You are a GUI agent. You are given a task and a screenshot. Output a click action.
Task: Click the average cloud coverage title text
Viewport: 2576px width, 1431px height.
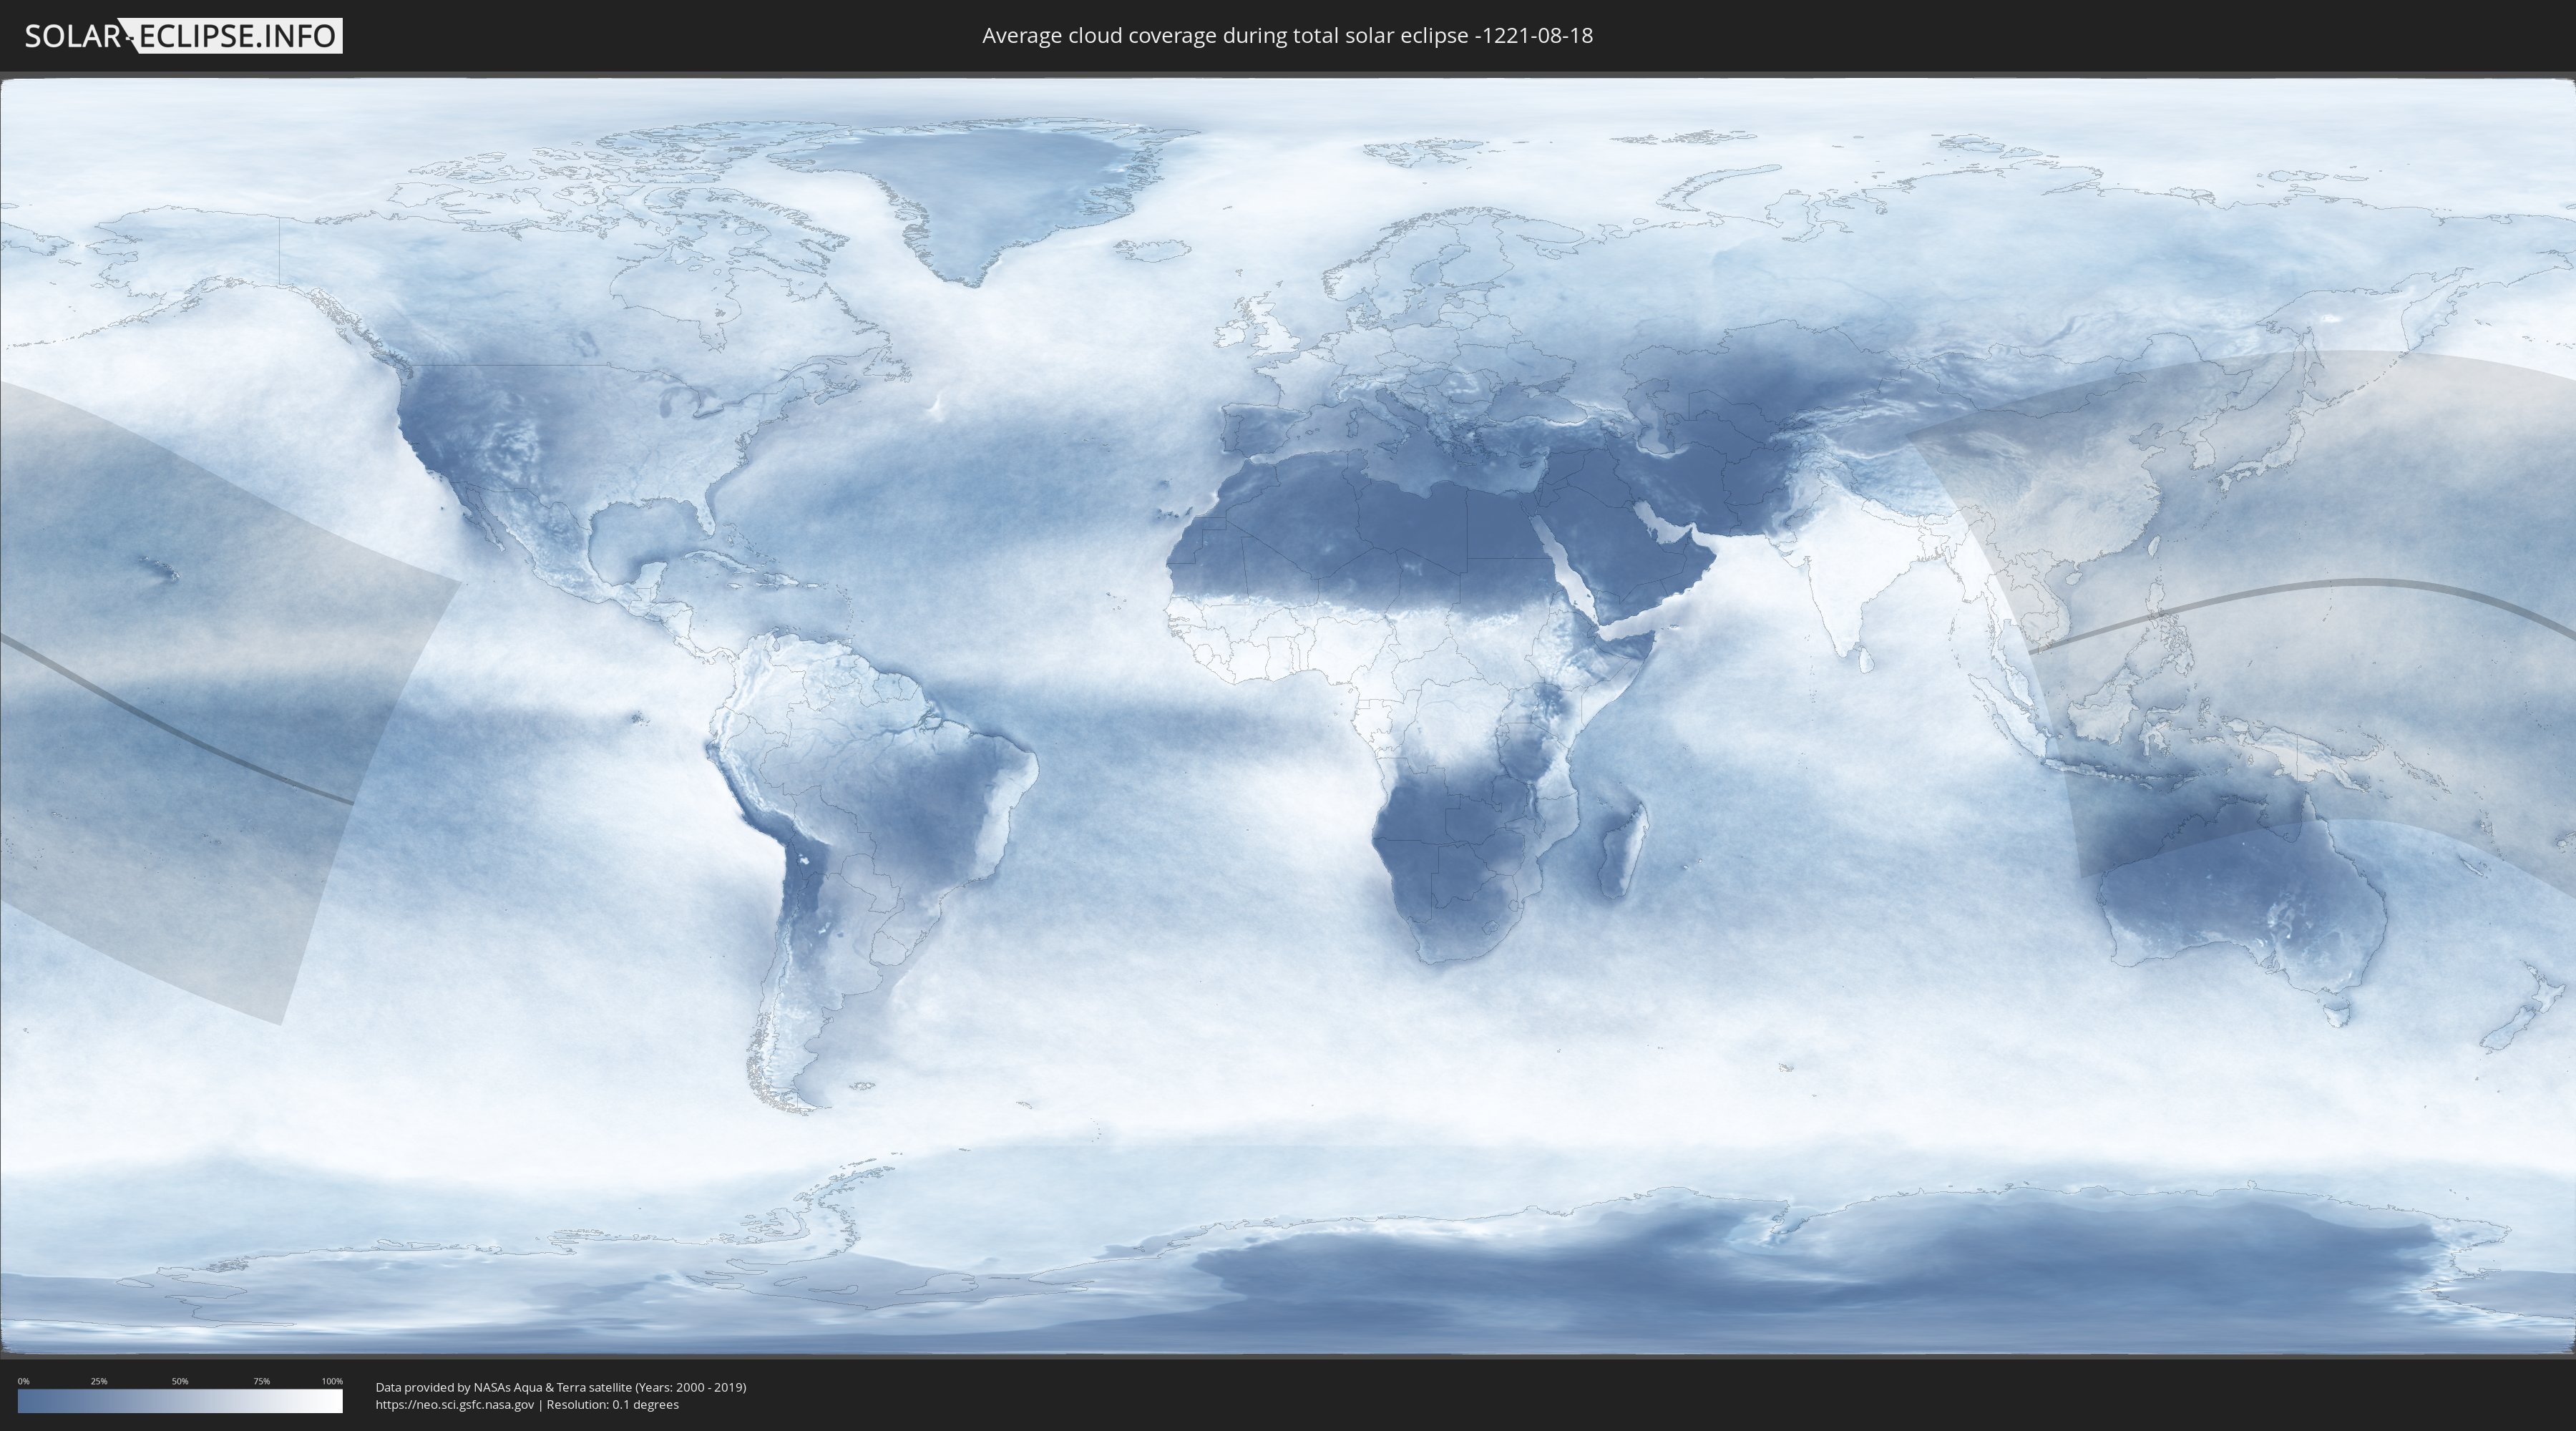(1287, 36)
